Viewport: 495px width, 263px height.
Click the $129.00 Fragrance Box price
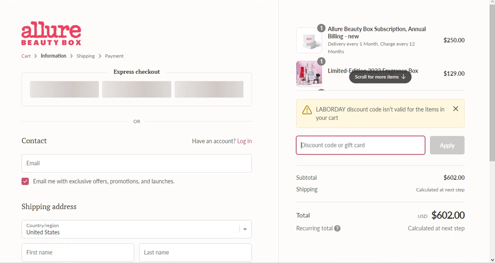point(454,74)
